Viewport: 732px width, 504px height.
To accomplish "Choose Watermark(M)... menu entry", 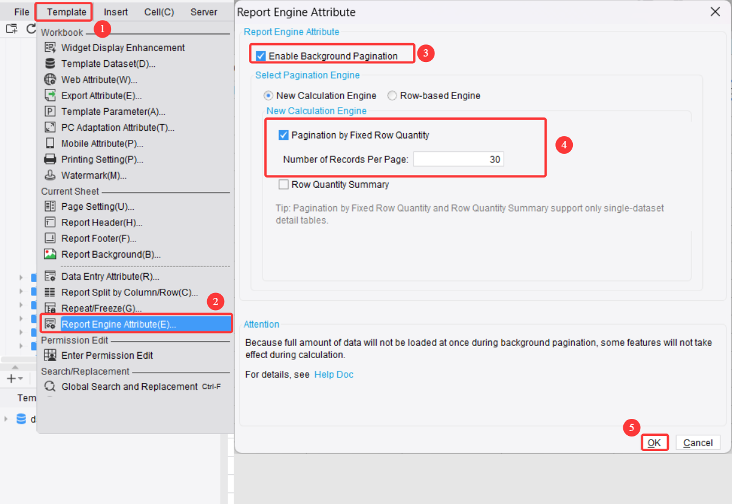I will [x=94, y=175].
